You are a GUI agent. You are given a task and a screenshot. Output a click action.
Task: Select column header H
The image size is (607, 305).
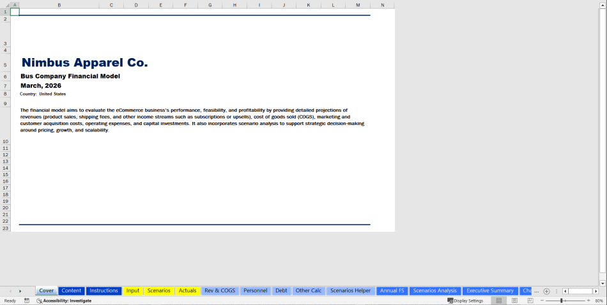click(x=234, y=5)
